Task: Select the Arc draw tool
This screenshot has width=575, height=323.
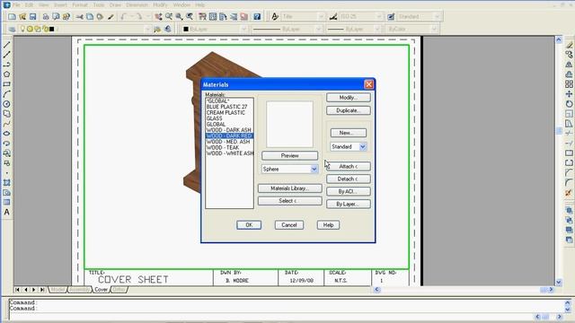Action: (6, 94)
